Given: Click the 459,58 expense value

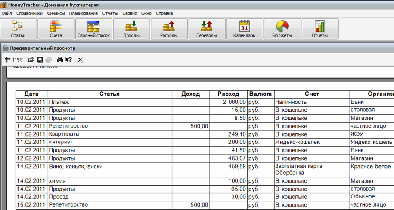Looking at the screenshot, I should point(237,166).
